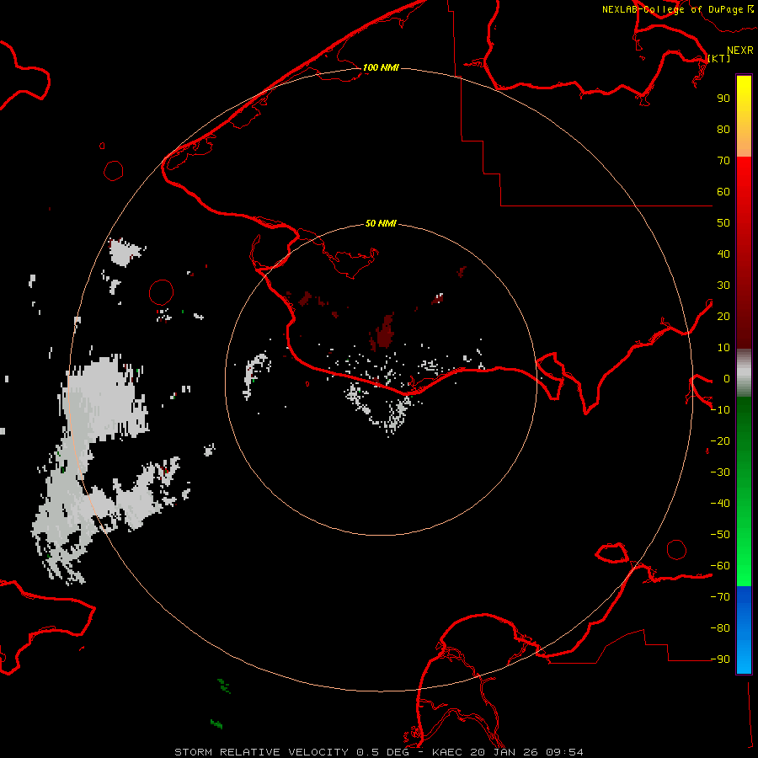Click the -10 scale value
The height and width of the screenshot is (758, 758).
720,410
